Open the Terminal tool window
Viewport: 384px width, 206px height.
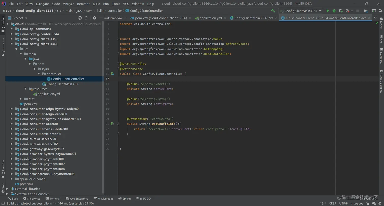(x=53, y=199)
